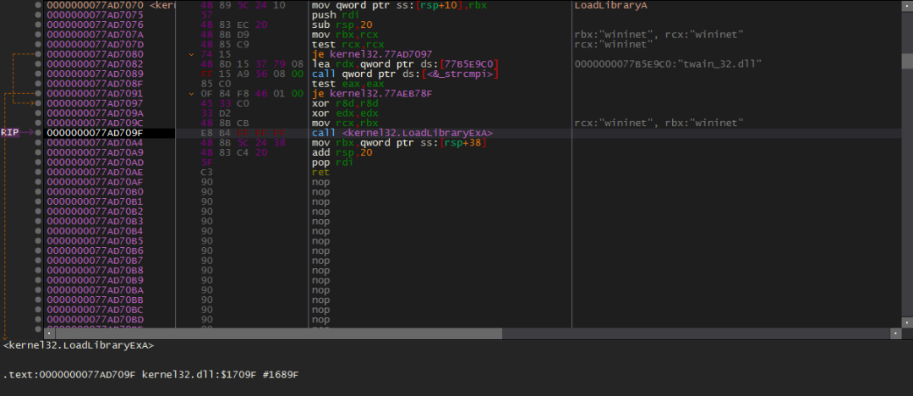Image resolution: width=913 pixels, height=396 pixels.
Task: Select address 0000000077AD7076
Action: click(95, 25)
